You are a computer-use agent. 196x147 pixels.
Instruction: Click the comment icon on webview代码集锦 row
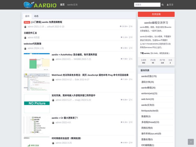pyautogui.click(x=130, y=48)
